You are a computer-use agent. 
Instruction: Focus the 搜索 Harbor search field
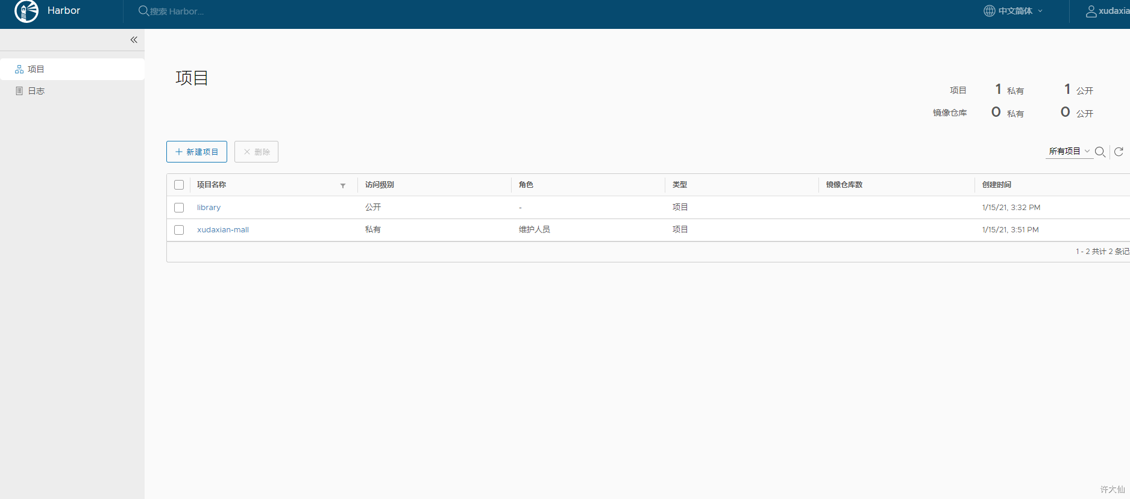[177, 11]
